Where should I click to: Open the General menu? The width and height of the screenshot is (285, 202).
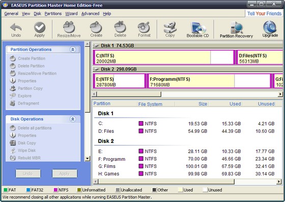click(x=11, y=14)
